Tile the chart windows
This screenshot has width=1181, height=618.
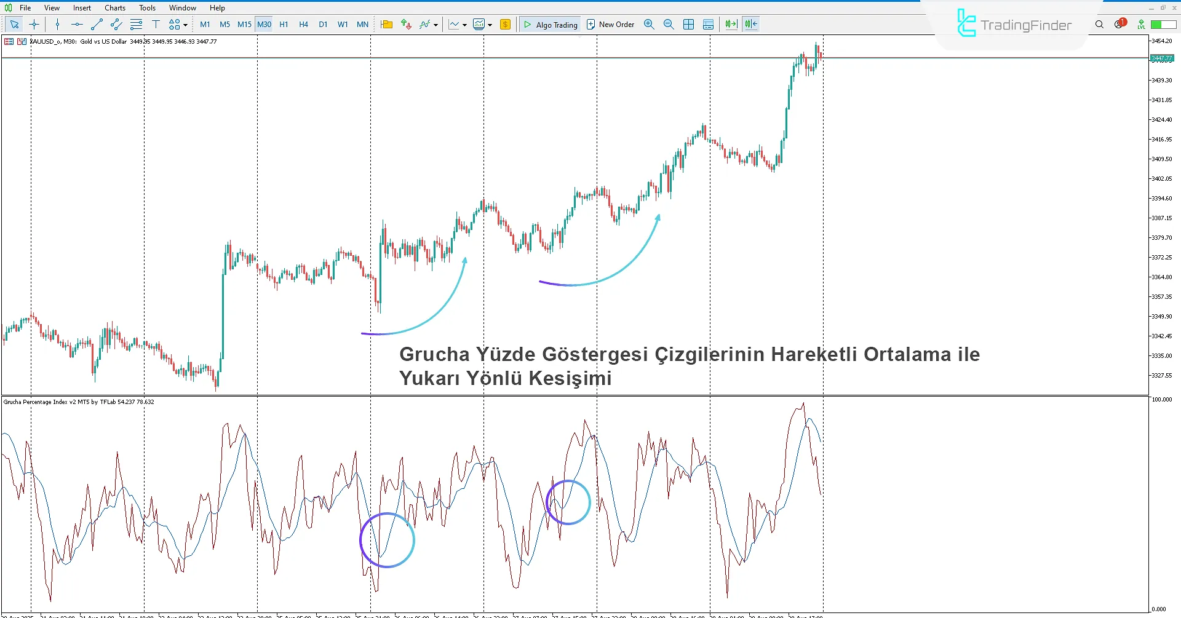[688, 24]
